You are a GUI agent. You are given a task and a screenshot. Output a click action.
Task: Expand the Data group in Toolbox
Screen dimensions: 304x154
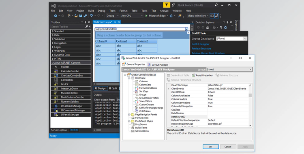(53, 35)
